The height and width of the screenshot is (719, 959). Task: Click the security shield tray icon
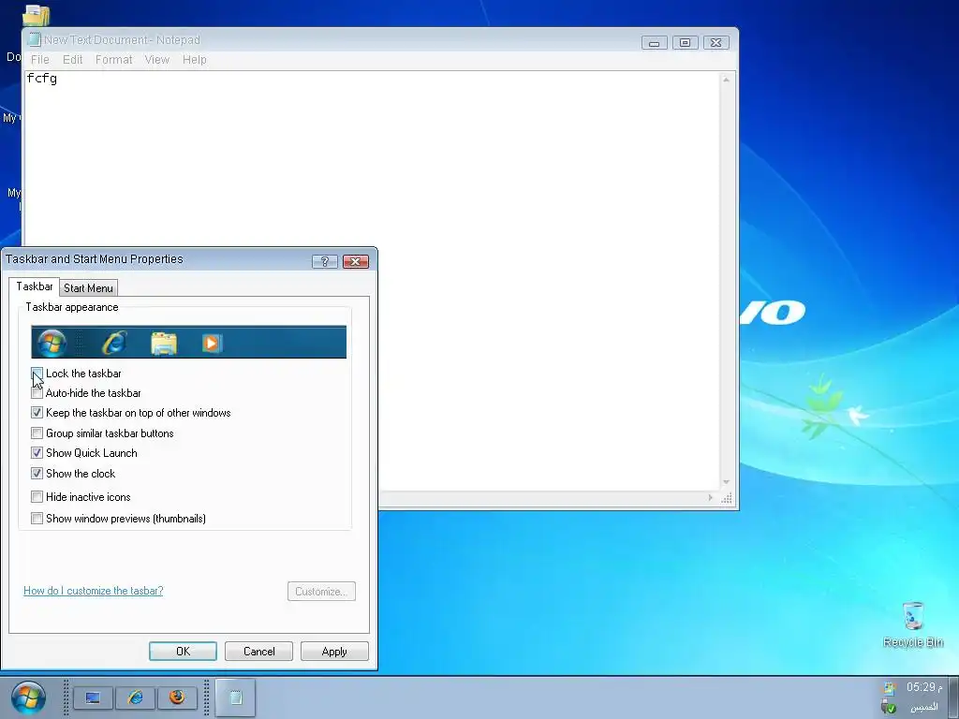(x=889, y=708)
